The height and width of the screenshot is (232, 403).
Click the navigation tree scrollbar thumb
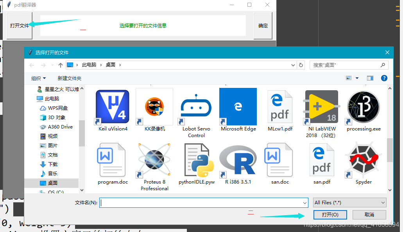pyautogui.click(x=82, y=133)
